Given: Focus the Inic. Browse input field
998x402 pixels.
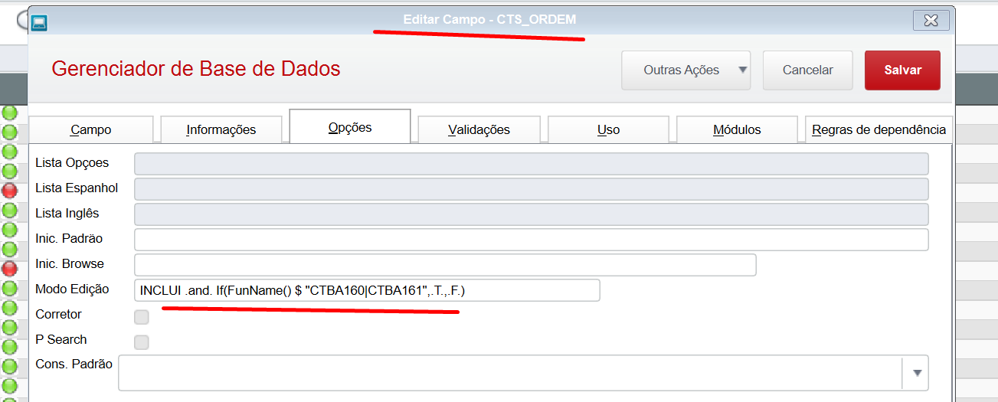Looking at the screenshot, I should pos(445,265).
